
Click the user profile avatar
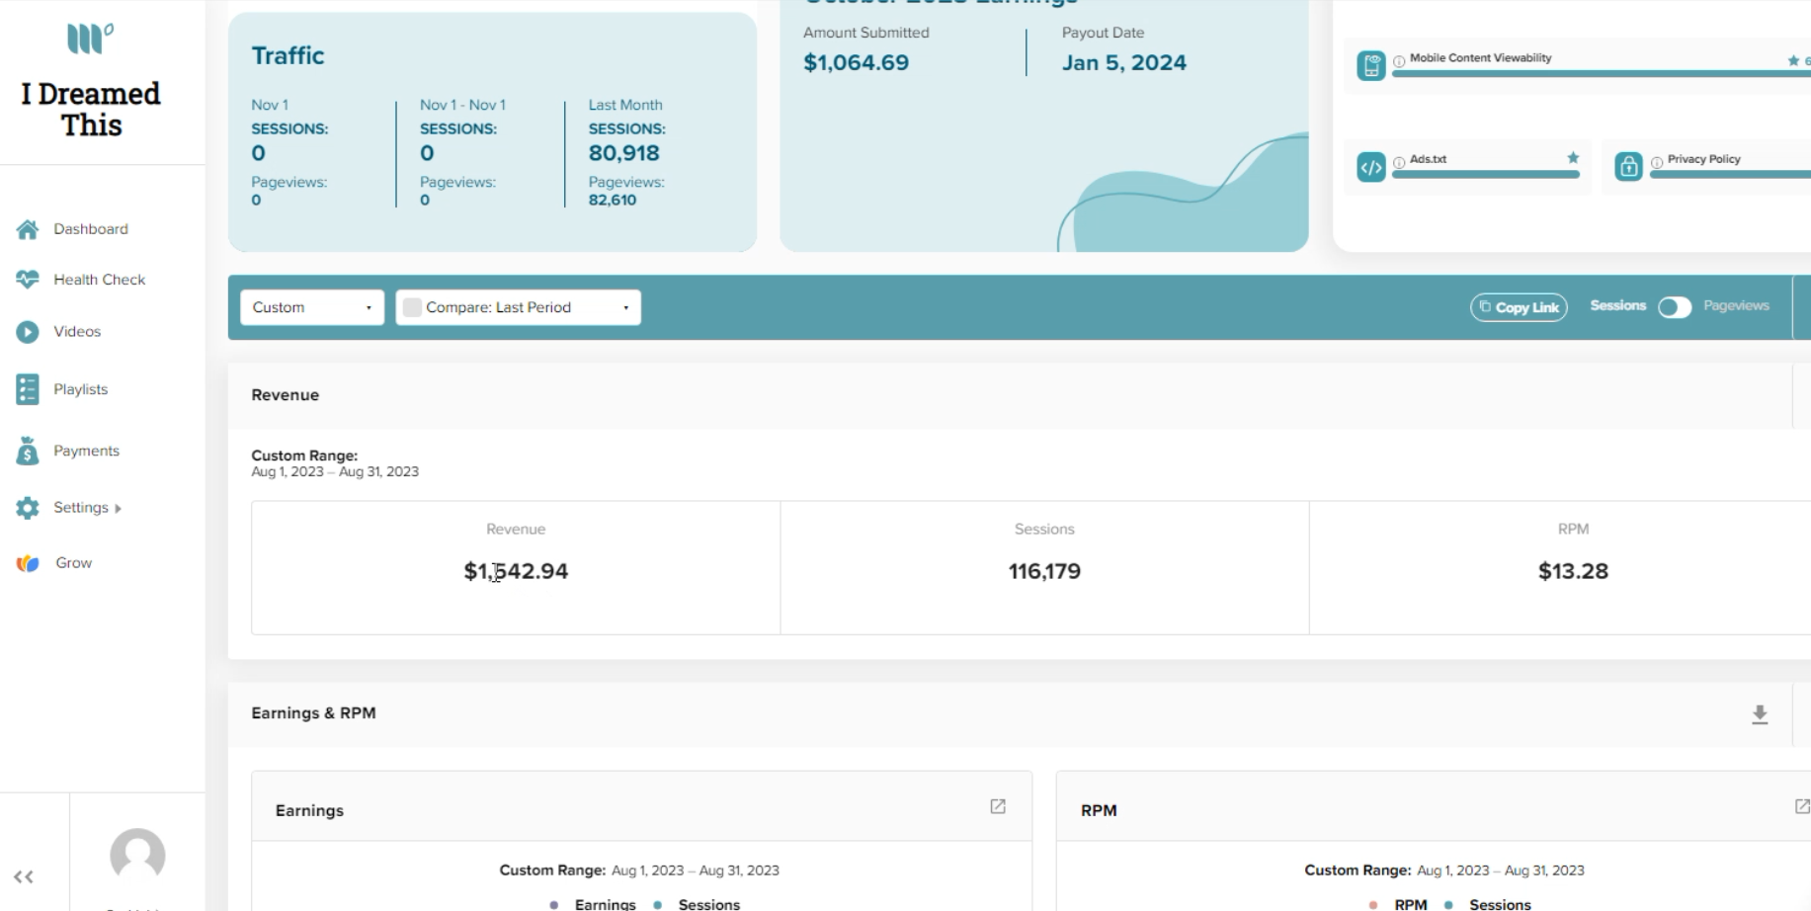[x=137, y=855]
